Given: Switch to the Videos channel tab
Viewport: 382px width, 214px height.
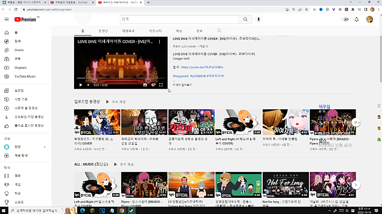Looking at the screenshot, I should coord(103,31).
